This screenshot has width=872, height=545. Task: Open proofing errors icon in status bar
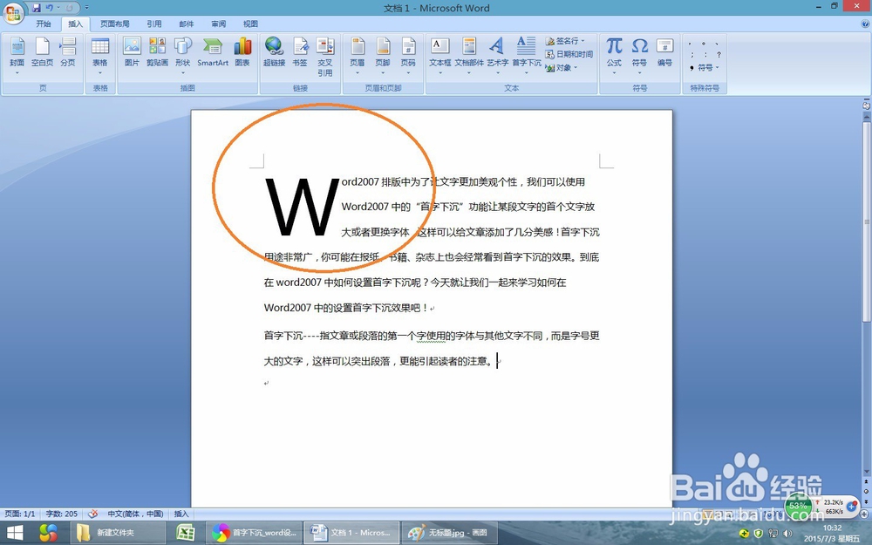[x=93, y=514]
